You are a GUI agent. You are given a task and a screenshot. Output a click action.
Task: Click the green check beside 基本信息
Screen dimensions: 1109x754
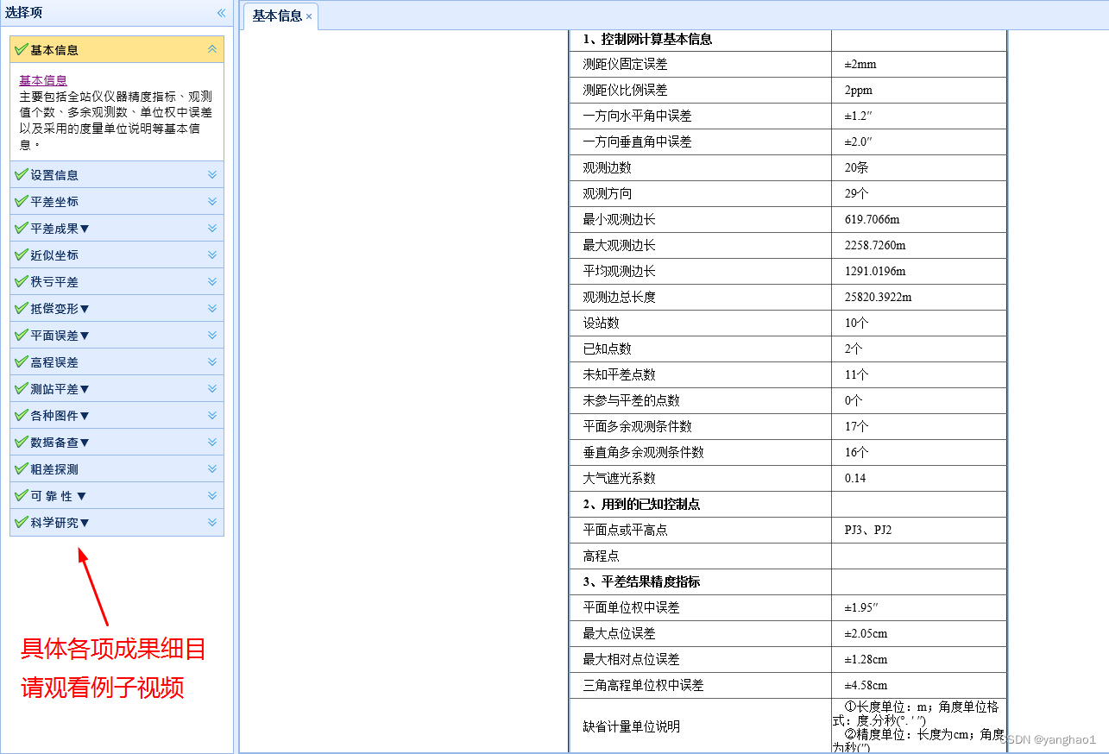coord(22,49)
